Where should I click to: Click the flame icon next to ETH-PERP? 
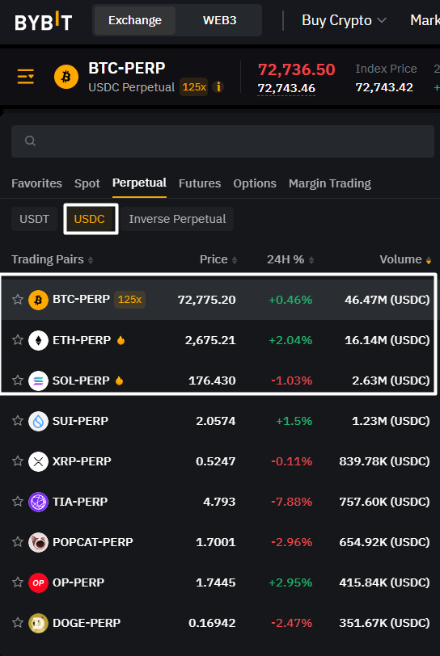coord(121,340)
